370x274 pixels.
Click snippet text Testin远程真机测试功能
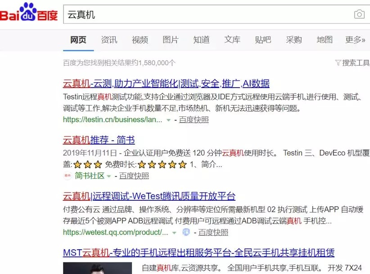(103, 97)
